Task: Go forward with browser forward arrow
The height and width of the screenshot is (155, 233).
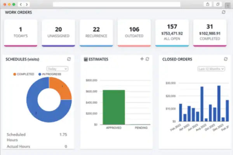Action: click(x=27, y=4)
